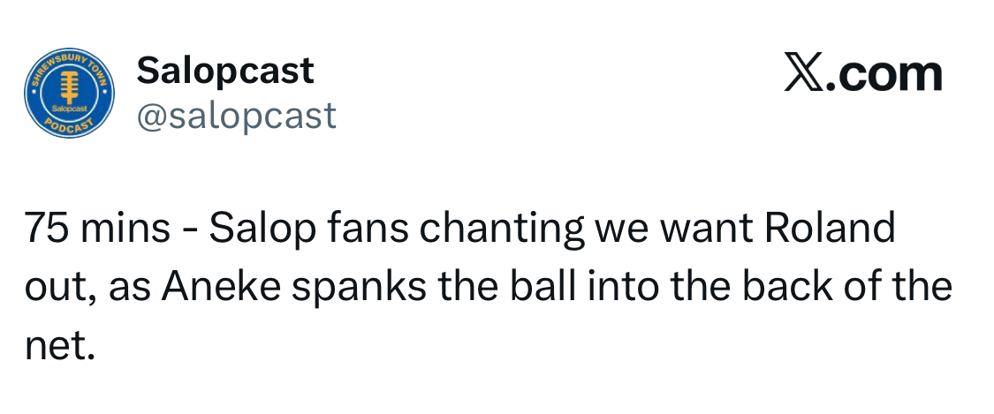The image size is (994, 414).
Task: Click the word "chanting" in the tweet
Action: [x=500, y=231]
